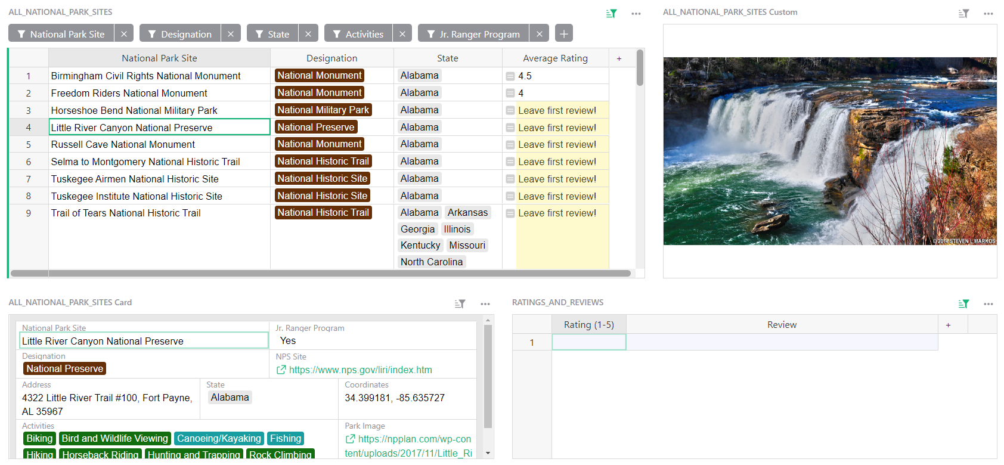Remove the Activities filter
The image size is (1004, 465).
402,34
